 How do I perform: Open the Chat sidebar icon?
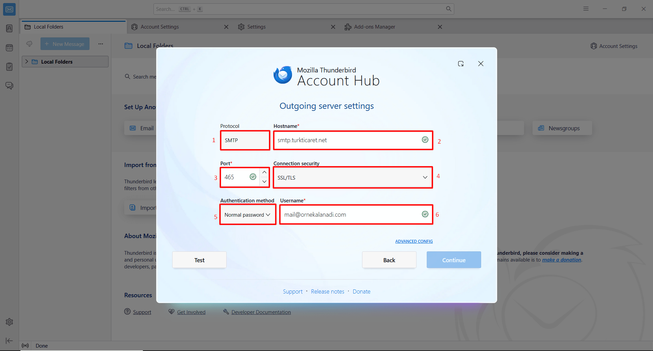tap(9, 86)
